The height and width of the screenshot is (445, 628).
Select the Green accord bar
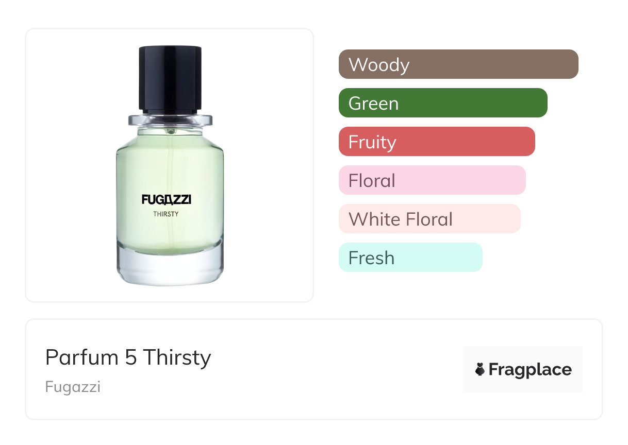(442, 103)
